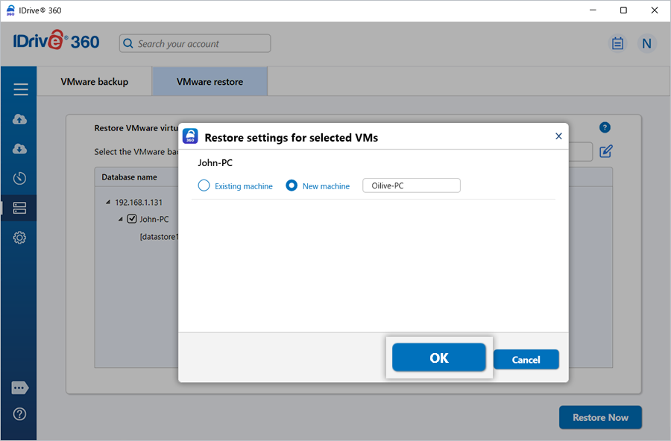Open the help question mark in sidebar

tap(20, 414)
